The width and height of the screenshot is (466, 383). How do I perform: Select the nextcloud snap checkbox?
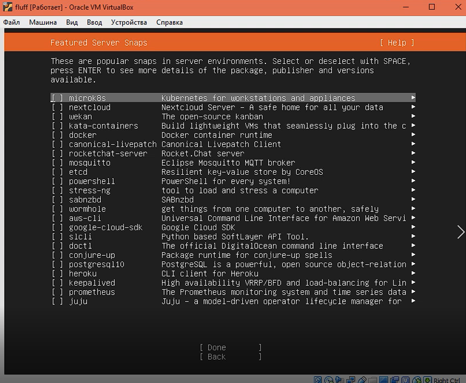[x=57, y=107]
